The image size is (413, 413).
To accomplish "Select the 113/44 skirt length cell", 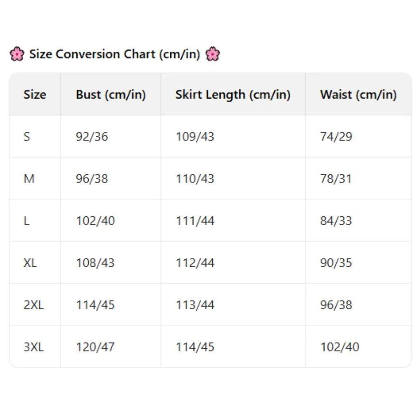I will point(195,305).
